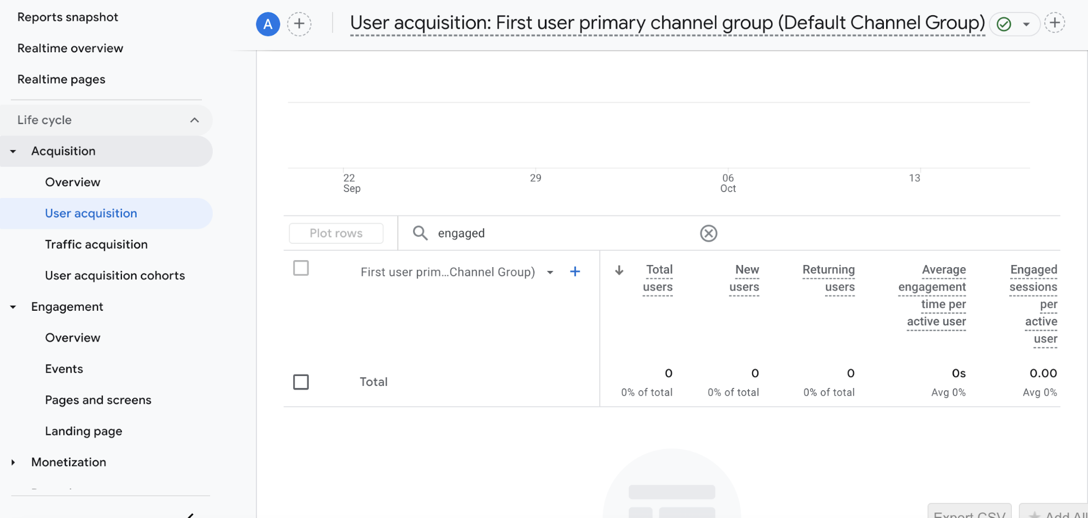Collapse the Life cycle section
The image size is (1088, 518).
click(194, 120)
